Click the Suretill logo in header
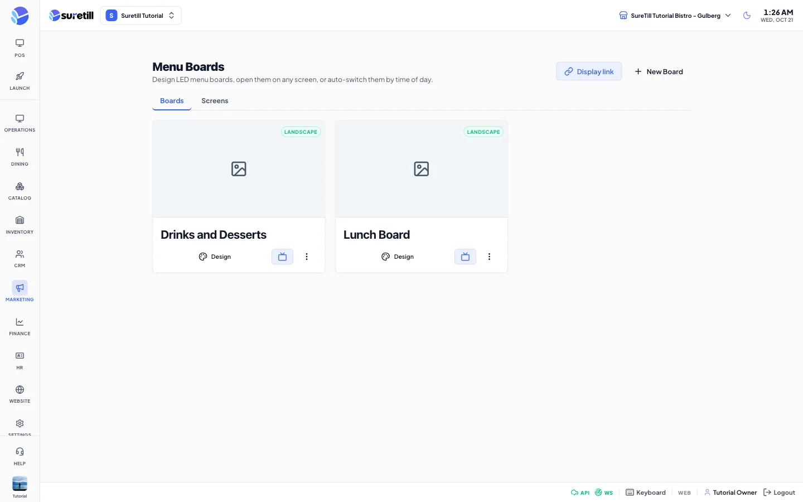 coord(71,16)
